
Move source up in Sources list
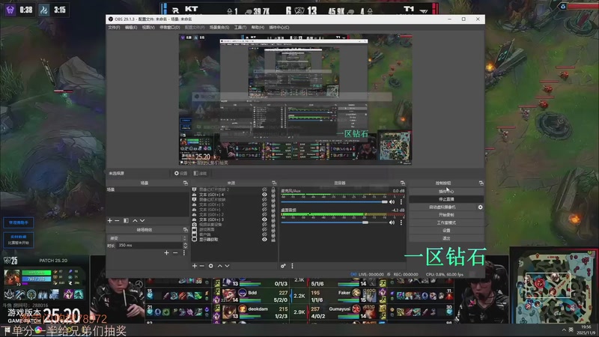pos(219,266)
